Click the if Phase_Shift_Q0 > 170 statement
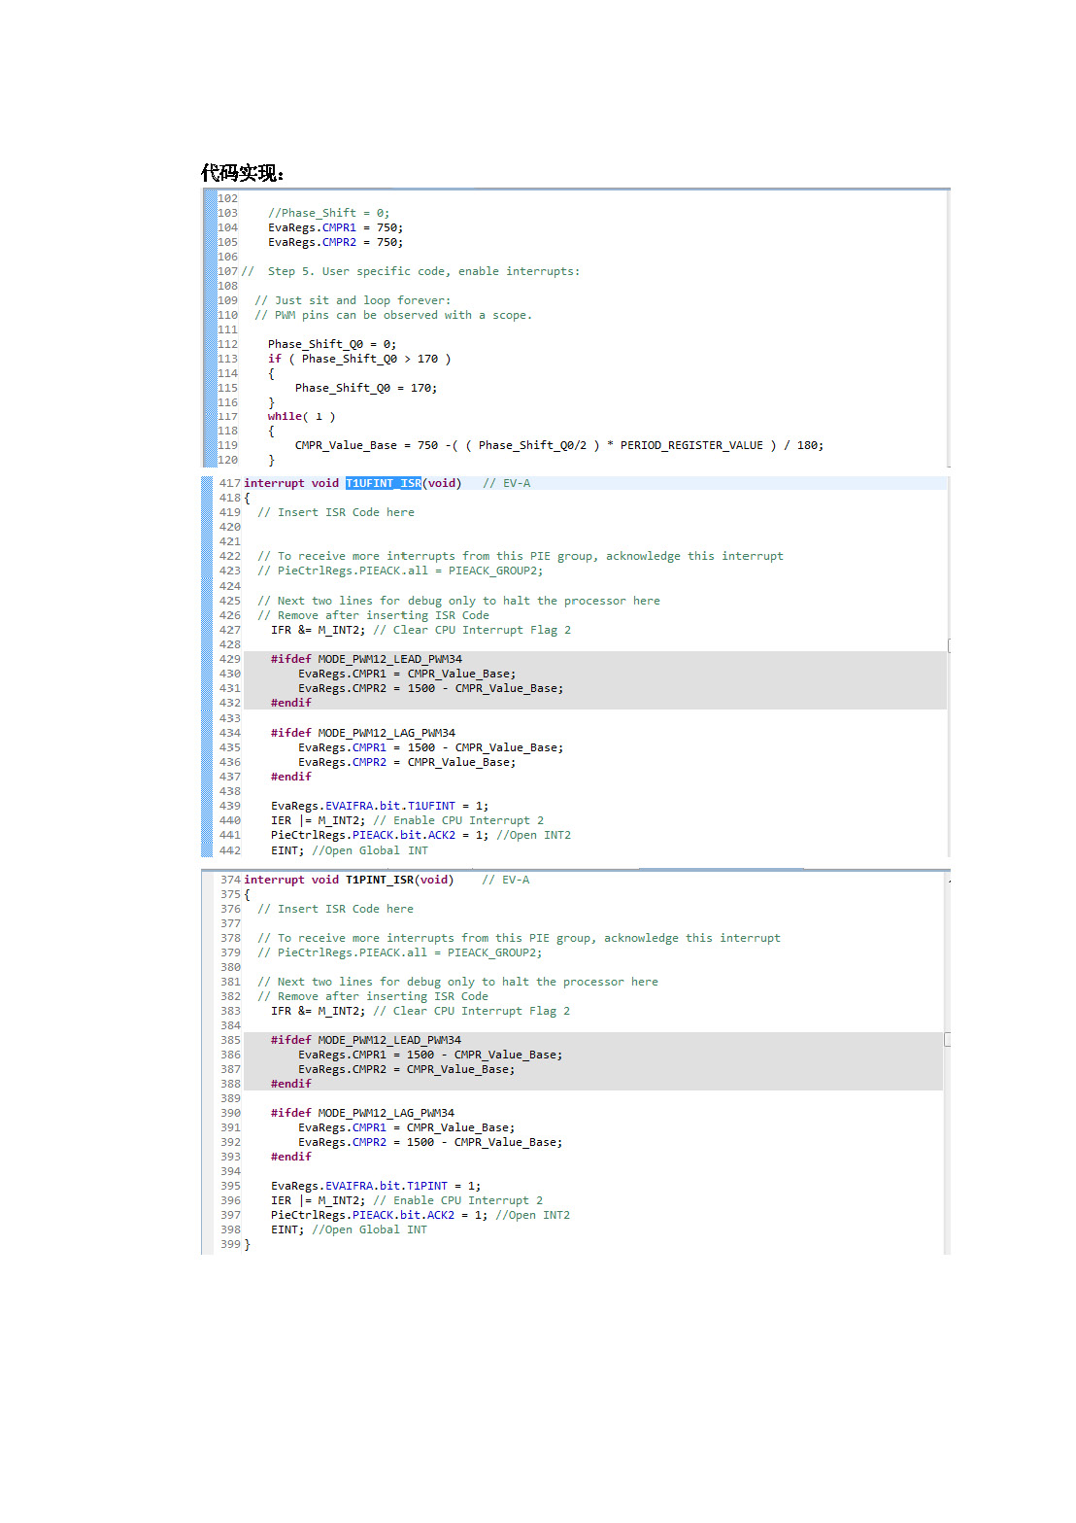Image resolution: width=1076 pixels, height=1523 pixels. click(359, 359)
